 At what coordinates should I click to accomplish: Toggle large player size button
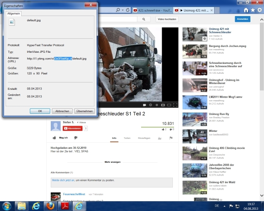(x=169, y=105)
